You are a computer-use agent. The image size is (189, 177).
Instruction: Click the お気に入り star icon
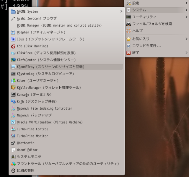(x=128, y=39)
